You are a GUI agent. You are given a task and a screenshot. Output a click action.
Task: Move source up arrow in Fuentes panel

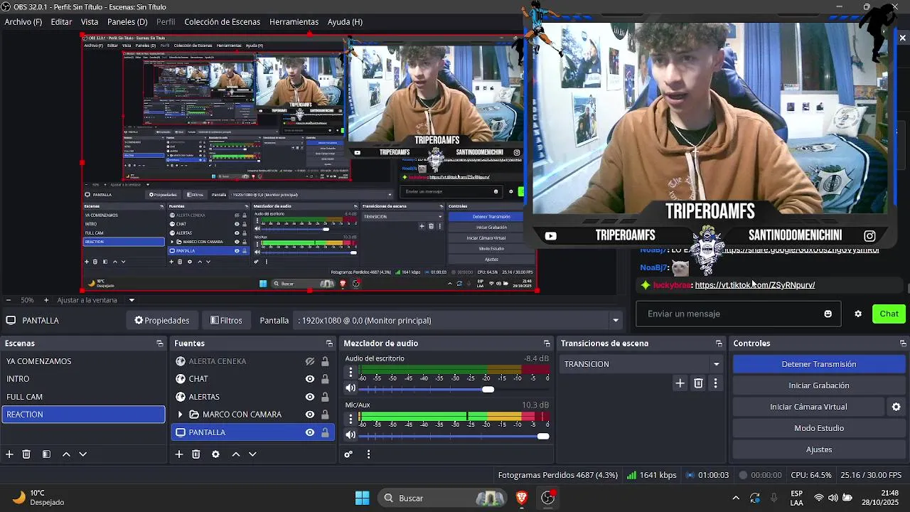(x=236, y=454)
